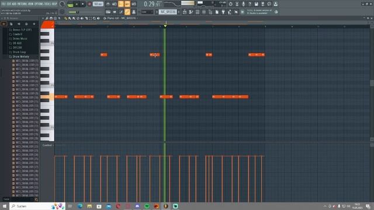
Task: Open the piano roll view icon
Action: coord(191,12)
